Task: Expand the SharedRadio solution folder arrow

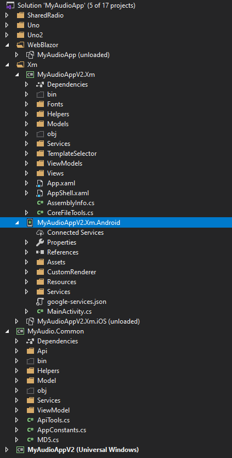Action: tap(7, 15)
